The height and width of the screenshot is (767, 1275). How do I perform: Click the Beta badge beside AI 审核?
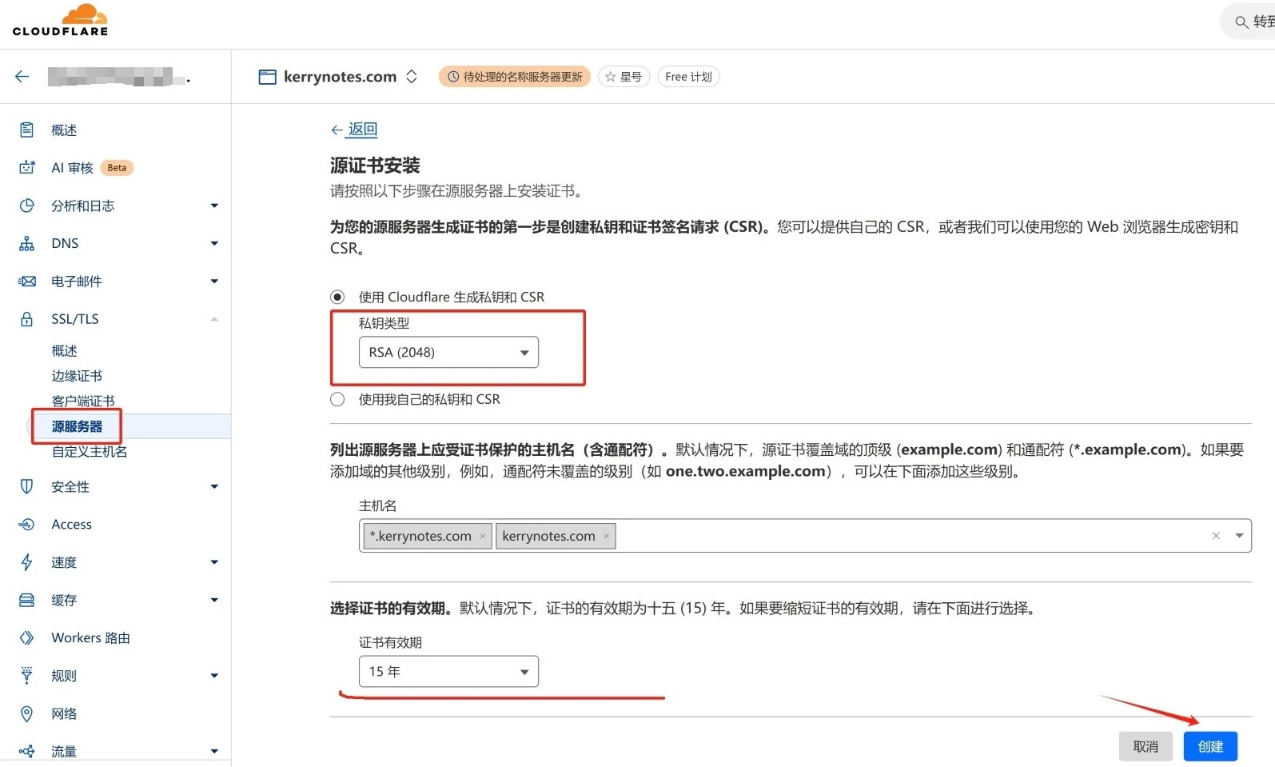click(x=117, y=168)
